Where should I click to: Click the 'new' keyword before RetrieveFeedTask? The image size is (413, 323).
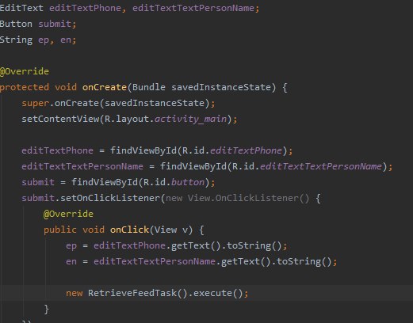75,294
